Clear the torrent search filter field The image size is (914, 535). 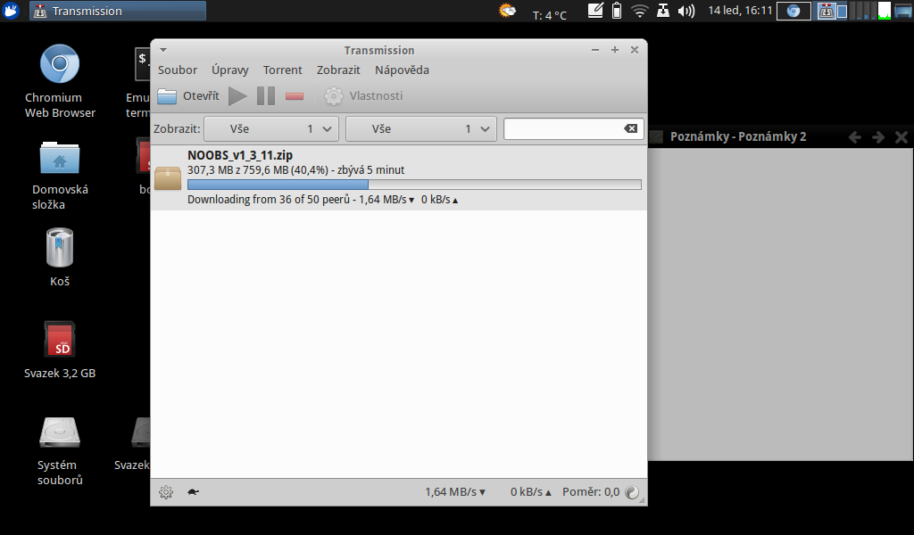pos(630,129)
